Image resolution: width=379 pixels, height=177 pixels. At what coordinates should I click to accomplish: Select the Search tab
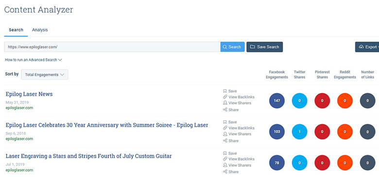[16, 30]
